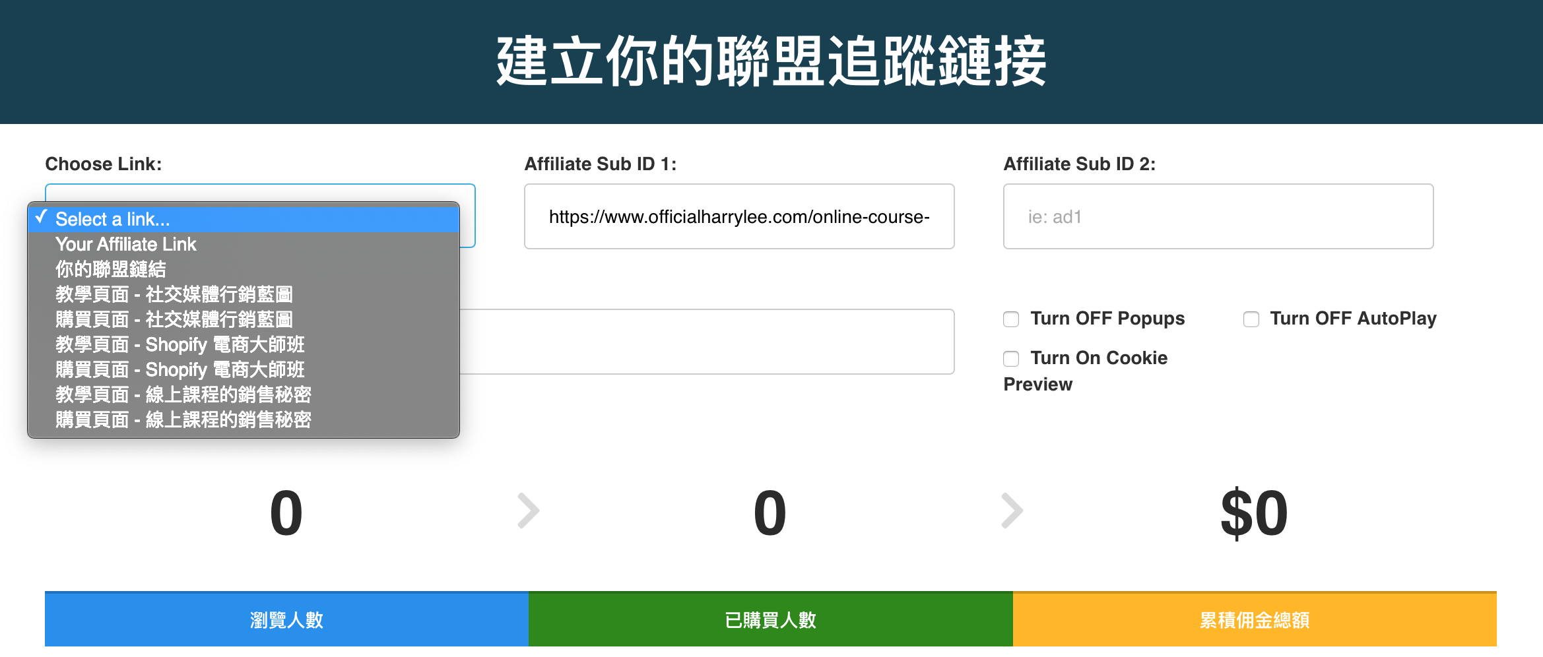Click the green 已購買人數 bar
The height and width of the screenshot is (657, 1543).
click(771, 619)
